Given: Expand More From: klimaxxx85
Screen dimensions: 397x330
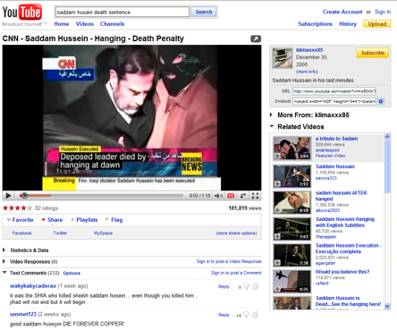Looking at the screenshot, I should (271, 114).
